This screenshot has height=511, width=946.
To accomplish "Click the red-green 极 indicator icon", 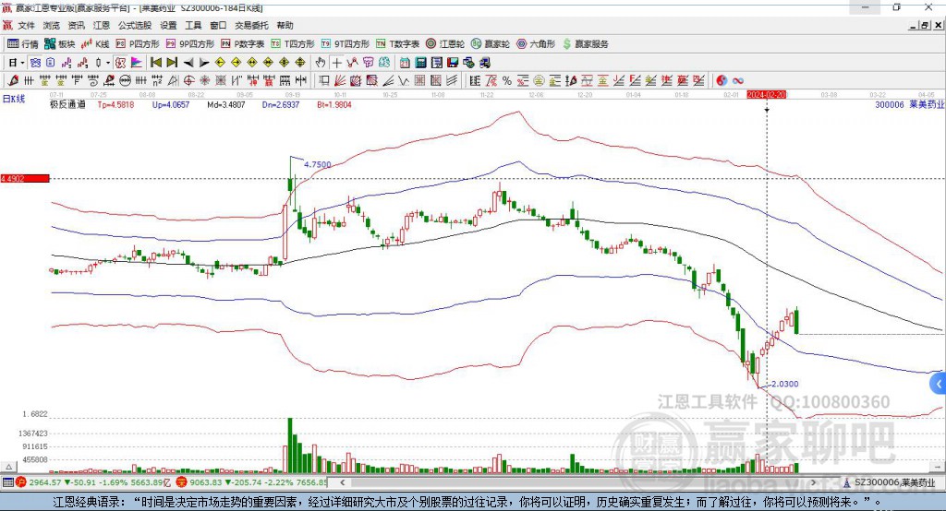I will [x=120, y=63].
